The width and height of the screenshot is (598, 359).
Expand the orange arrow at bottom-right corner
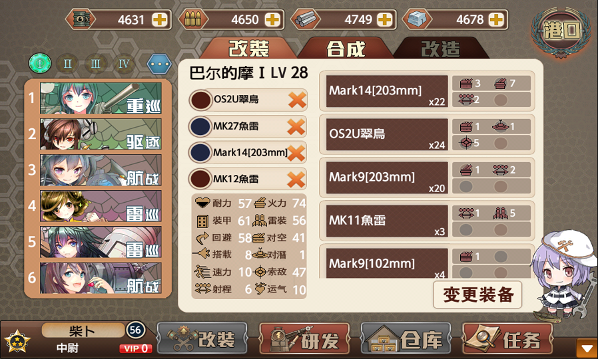coord(587,349)
